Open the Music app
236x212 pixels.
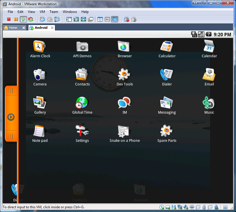coord(209,105)
